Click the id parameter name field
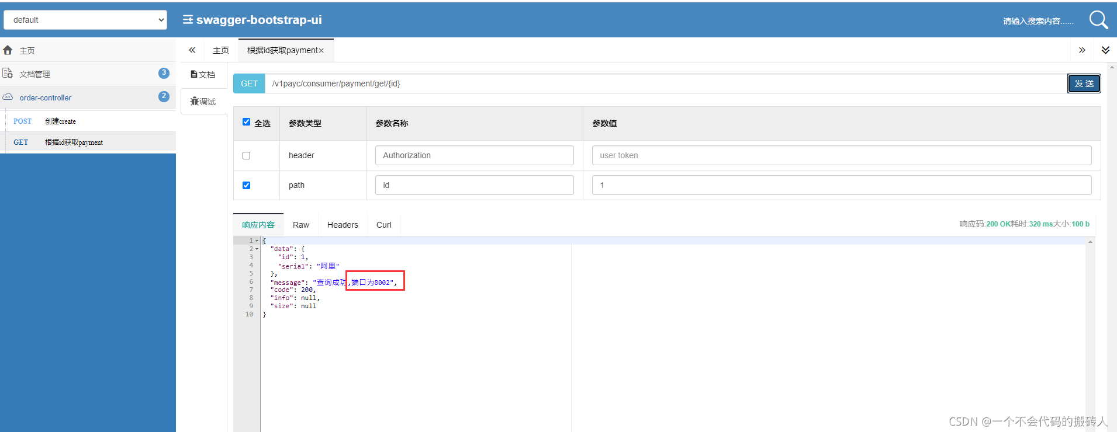The width and height of the screenshot is (1117, 432). click(474, 185)
